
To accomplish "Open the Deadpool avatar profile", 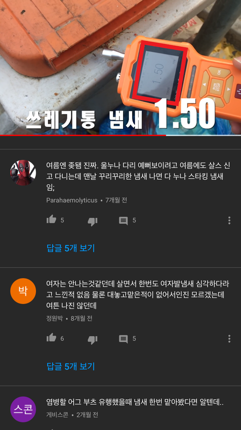I will (23, 173).
